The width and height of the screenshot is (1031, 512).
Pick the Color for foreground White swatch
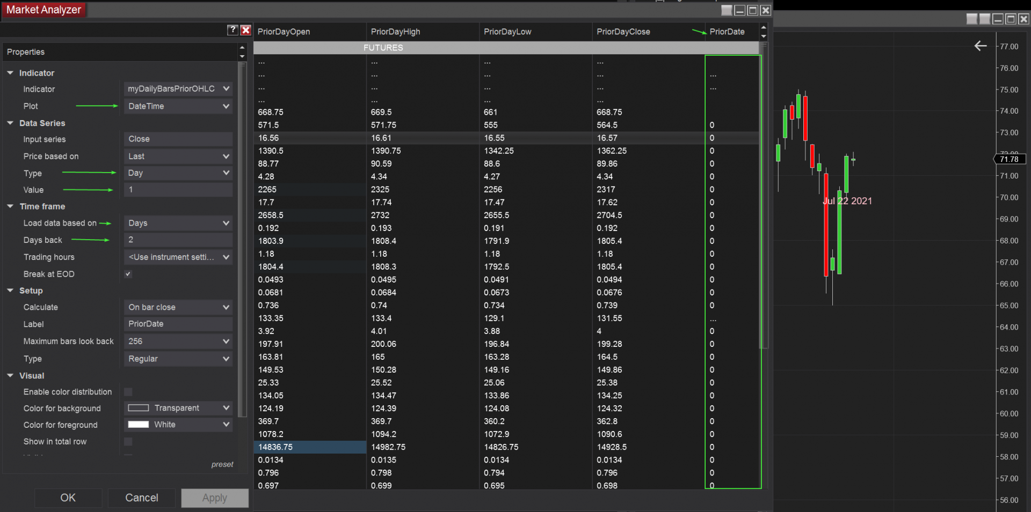[x=138, y=425]
